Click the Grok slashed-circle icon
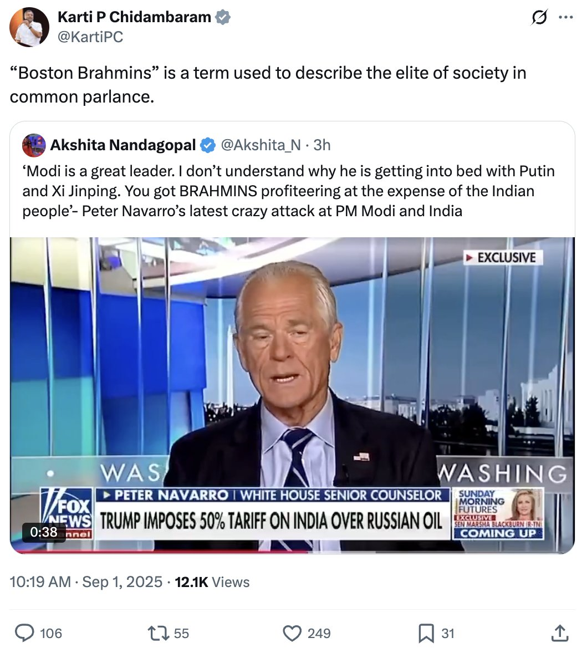Screen dimensions: 587x653 tap(539, 18)
